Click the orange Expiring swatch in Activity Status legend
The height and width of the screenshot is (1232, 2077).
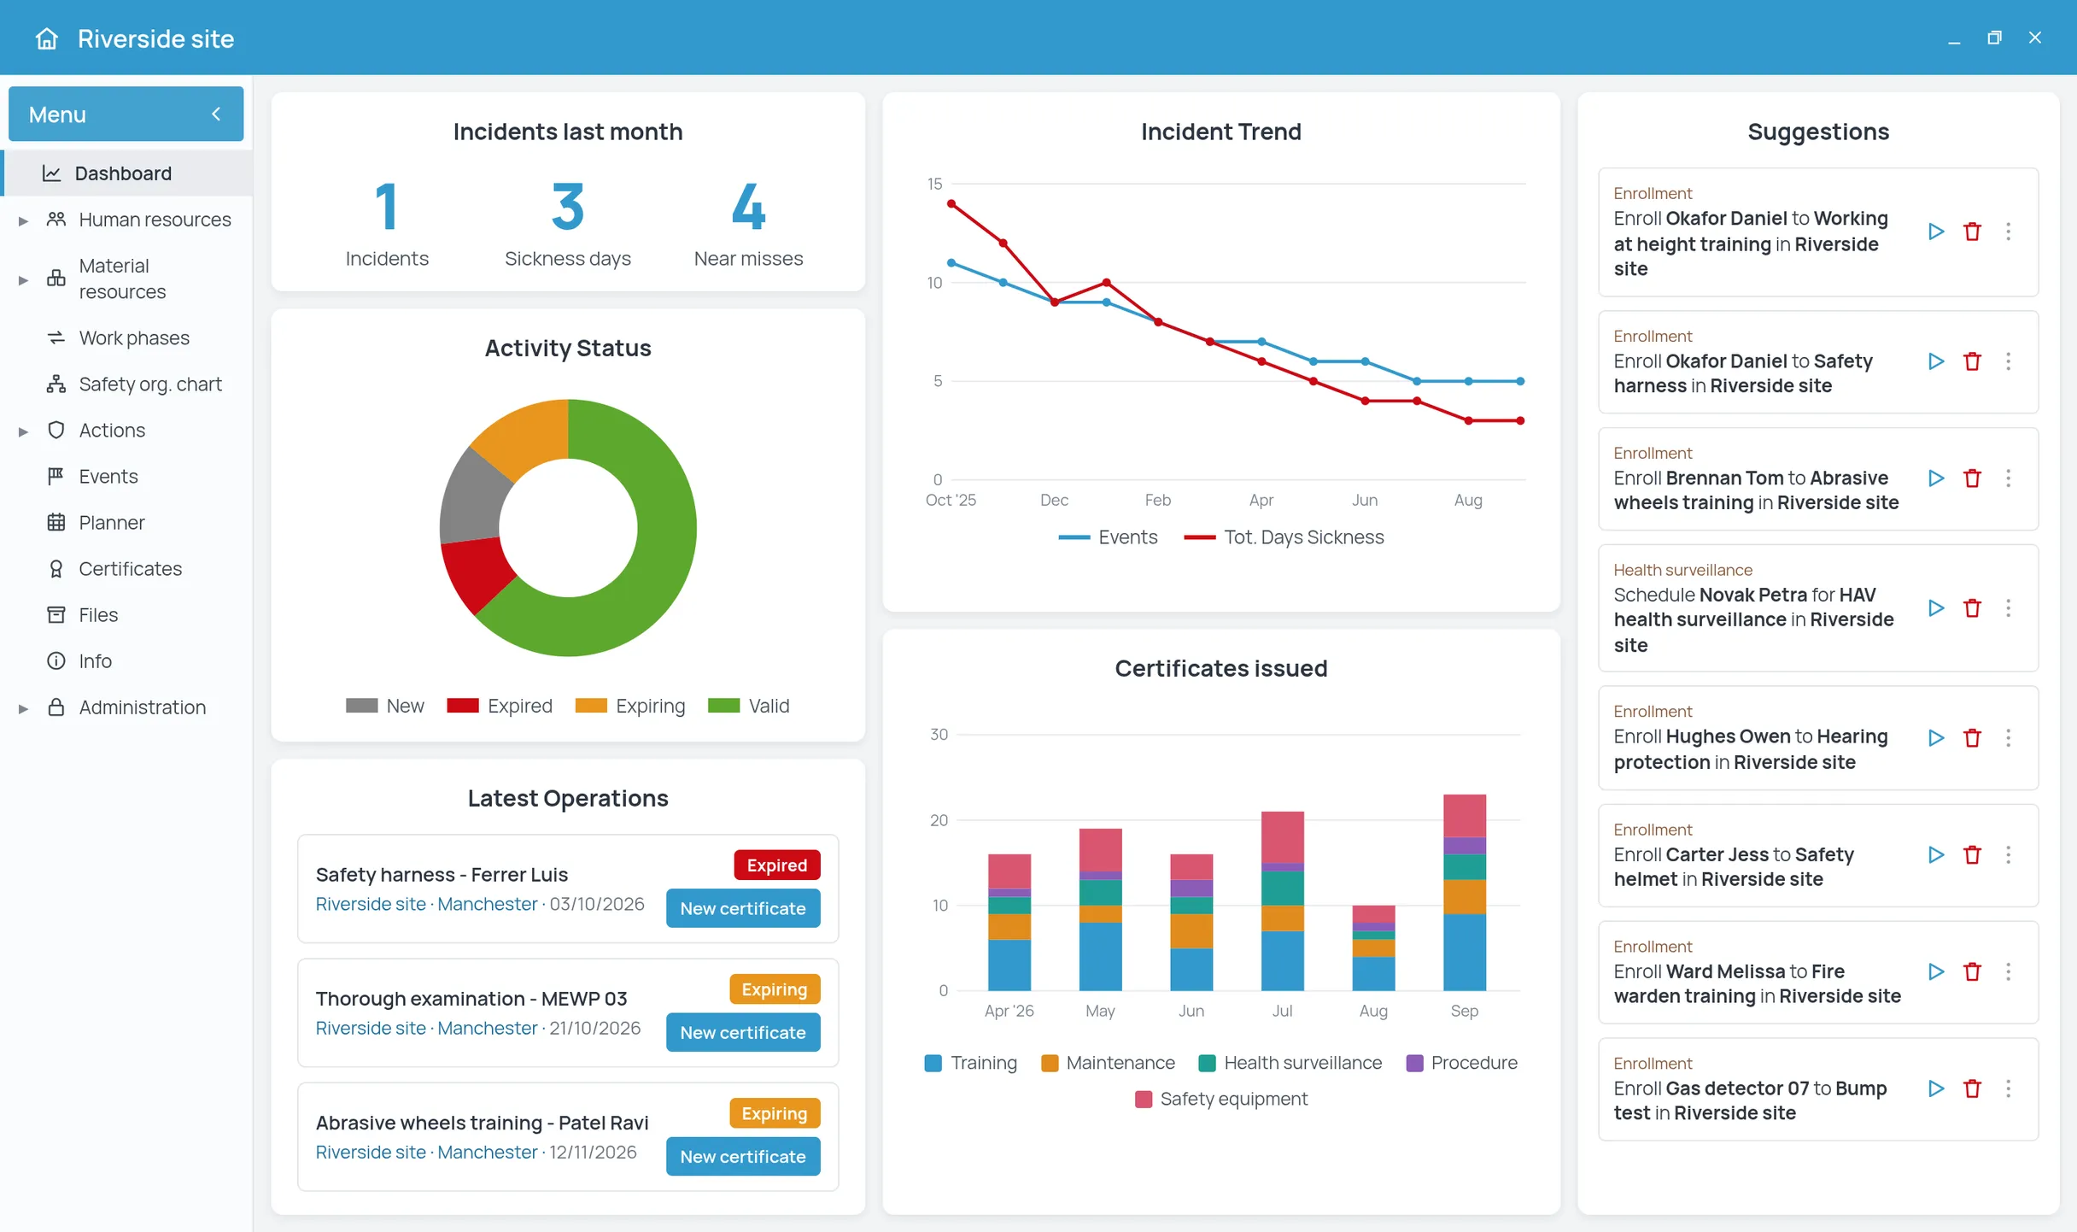(x=591, y=706)
